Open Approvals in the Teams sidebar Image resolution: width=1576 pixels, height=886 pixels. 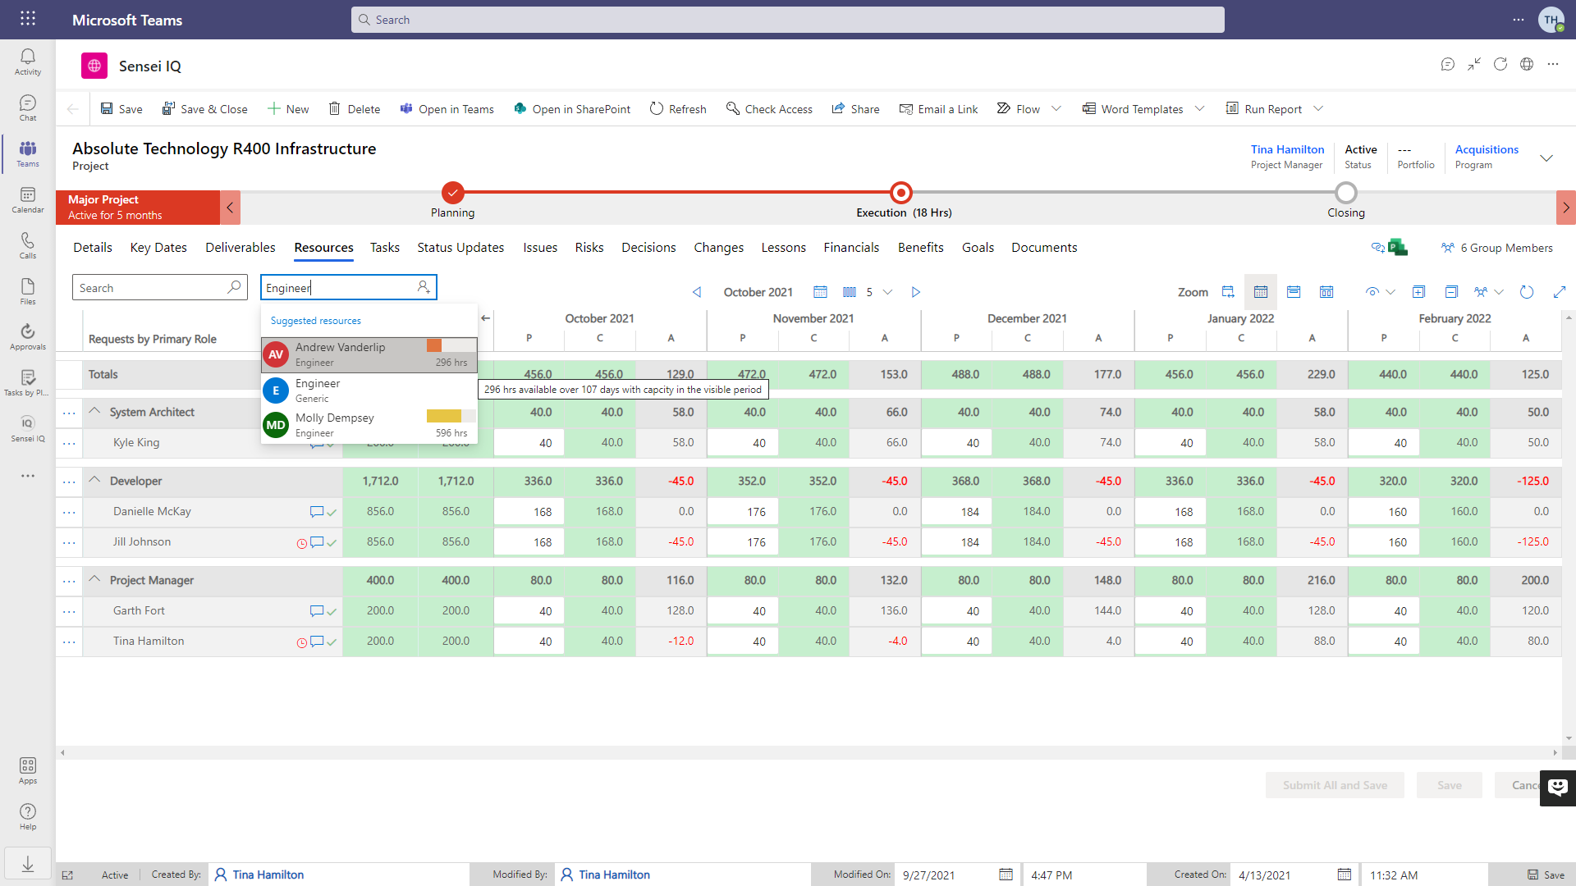(x=28, y=336)
